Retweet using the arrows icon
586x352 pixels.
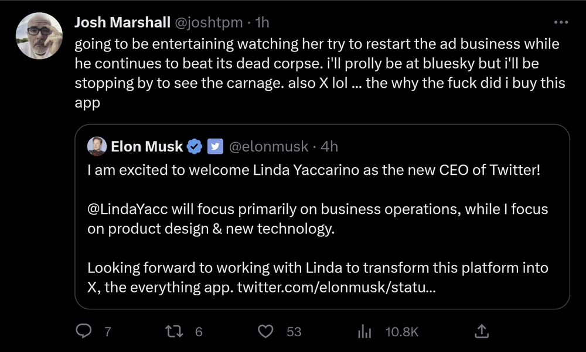tap(173, 332)
